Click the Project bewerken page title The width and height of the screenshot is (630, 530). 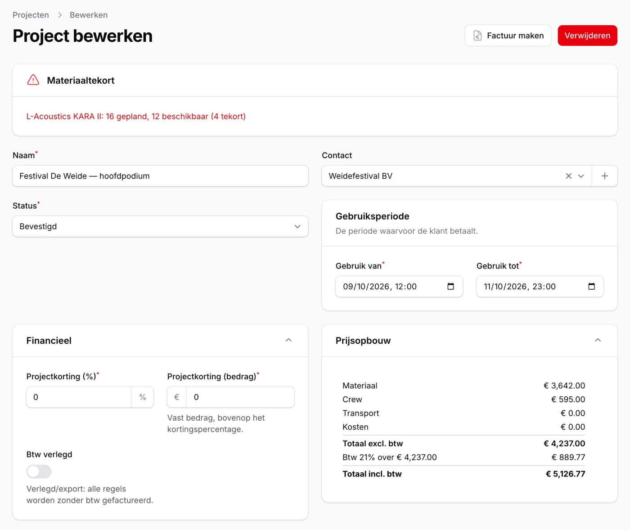click(82, 36)
